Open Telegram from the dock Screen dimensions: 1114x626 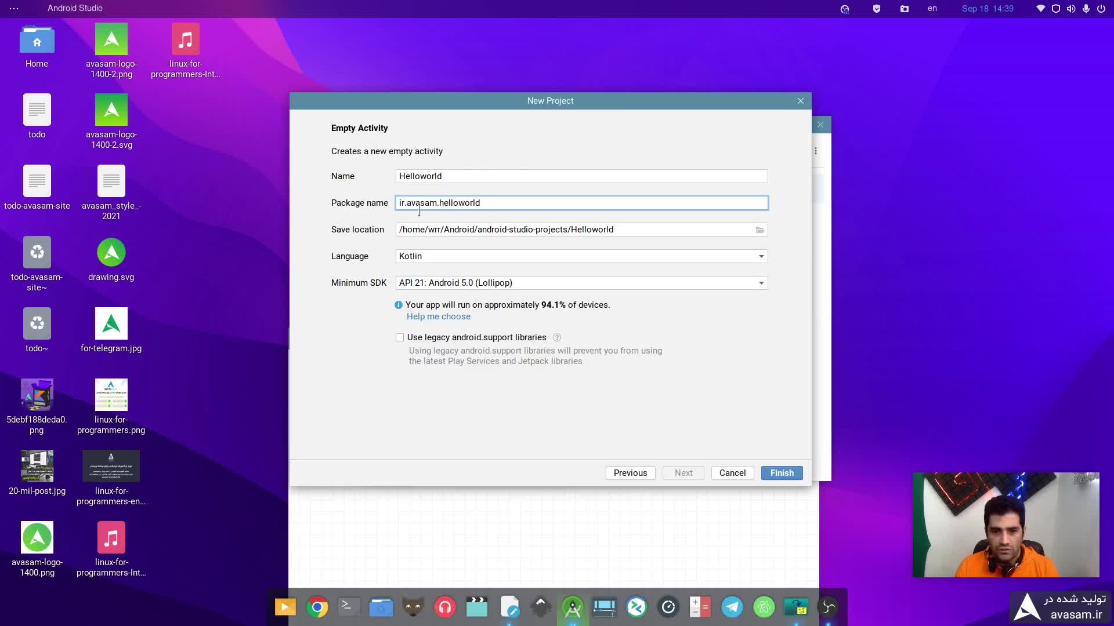click(x=732, y=607)
